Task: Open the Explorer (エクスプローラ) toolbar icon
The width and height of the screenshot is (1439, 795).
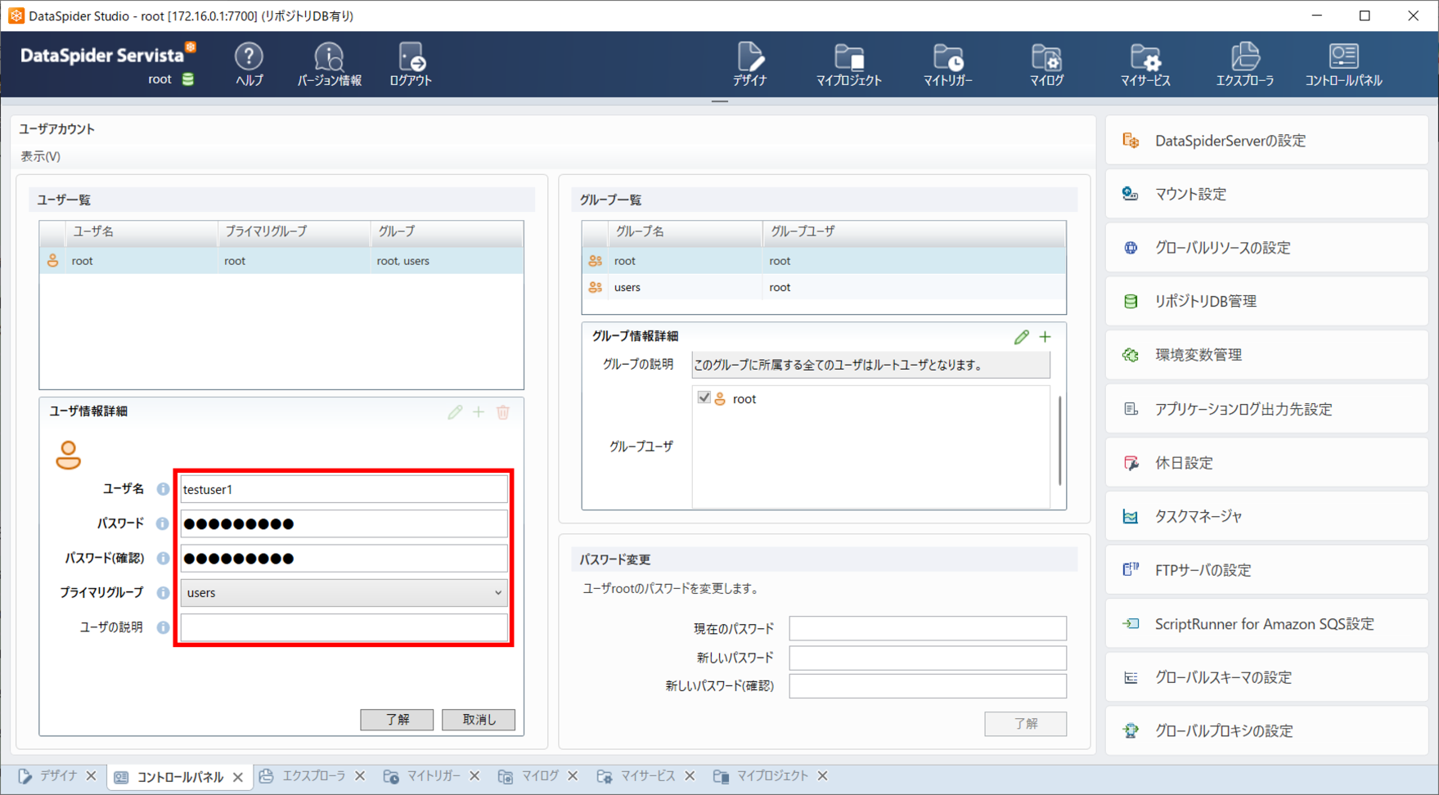Action: tap(1244, 64)
